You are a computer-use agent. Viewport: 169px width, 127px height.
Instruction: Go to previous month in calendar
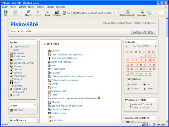click(126, 46)
